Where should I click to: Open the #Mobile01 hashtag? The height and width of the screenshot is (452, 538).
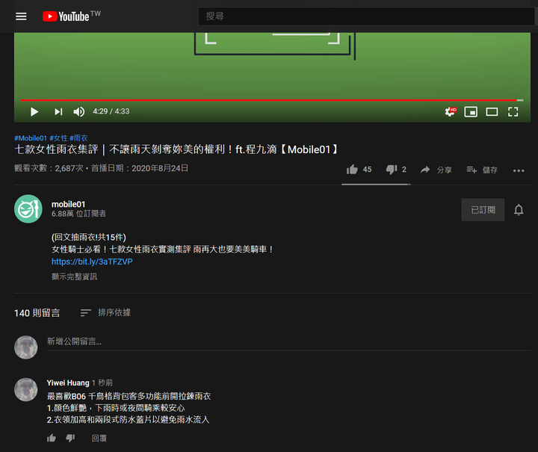pos(30,138)
